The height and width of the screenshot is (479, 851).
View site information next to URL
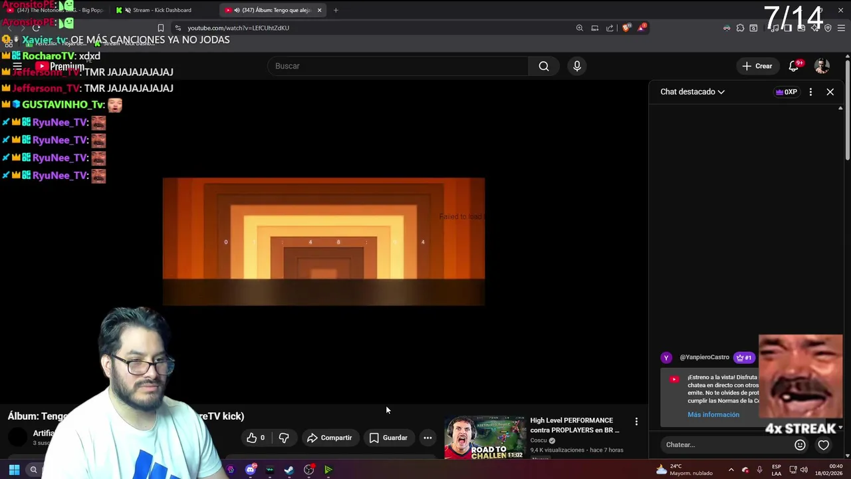(178, 28)
